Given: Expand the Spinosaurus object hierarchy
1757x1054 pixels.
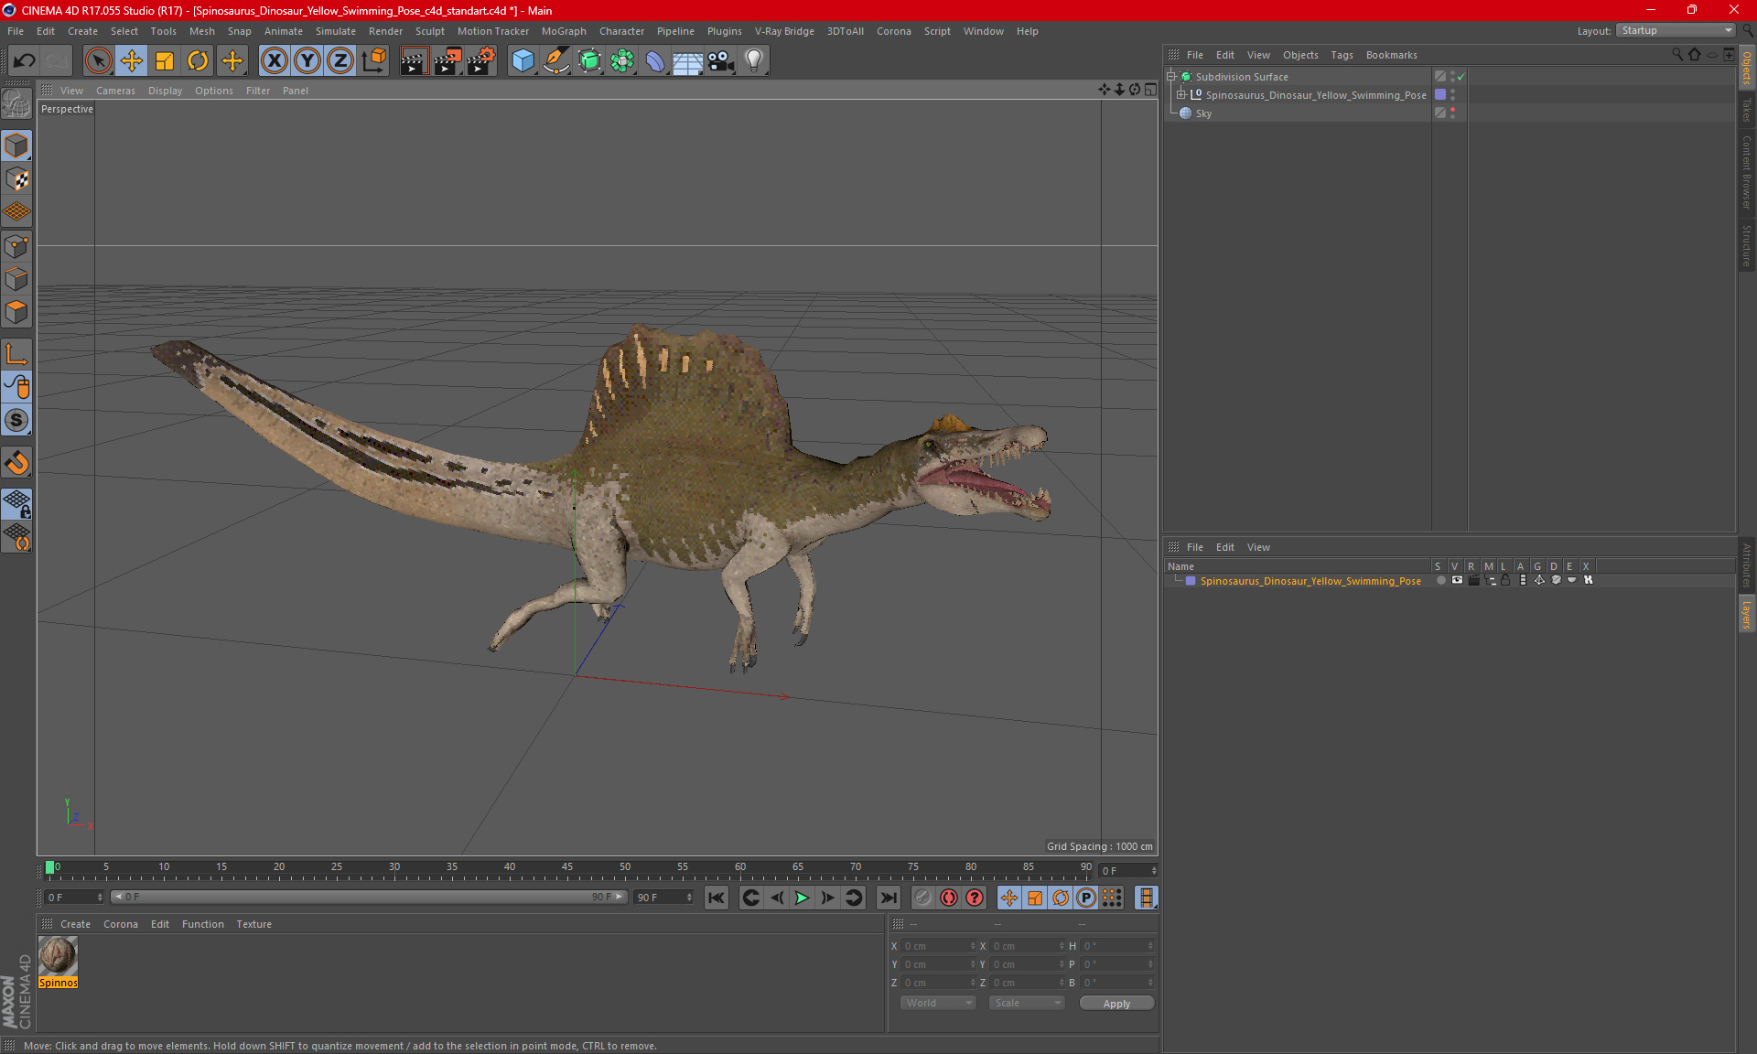Looking at the screenshot, I should [1181, 95].
